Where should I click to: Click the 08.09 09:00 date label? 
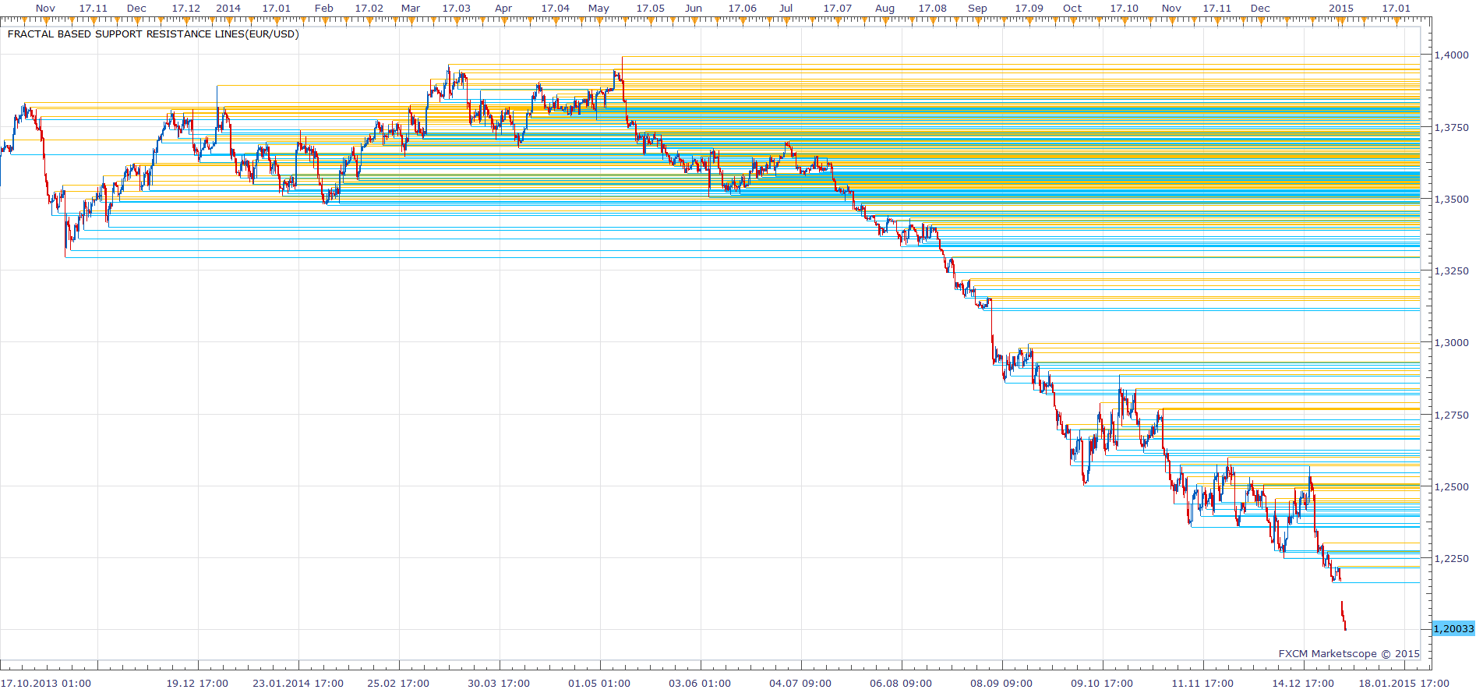pyautogui.click(x=1001, y=683)
